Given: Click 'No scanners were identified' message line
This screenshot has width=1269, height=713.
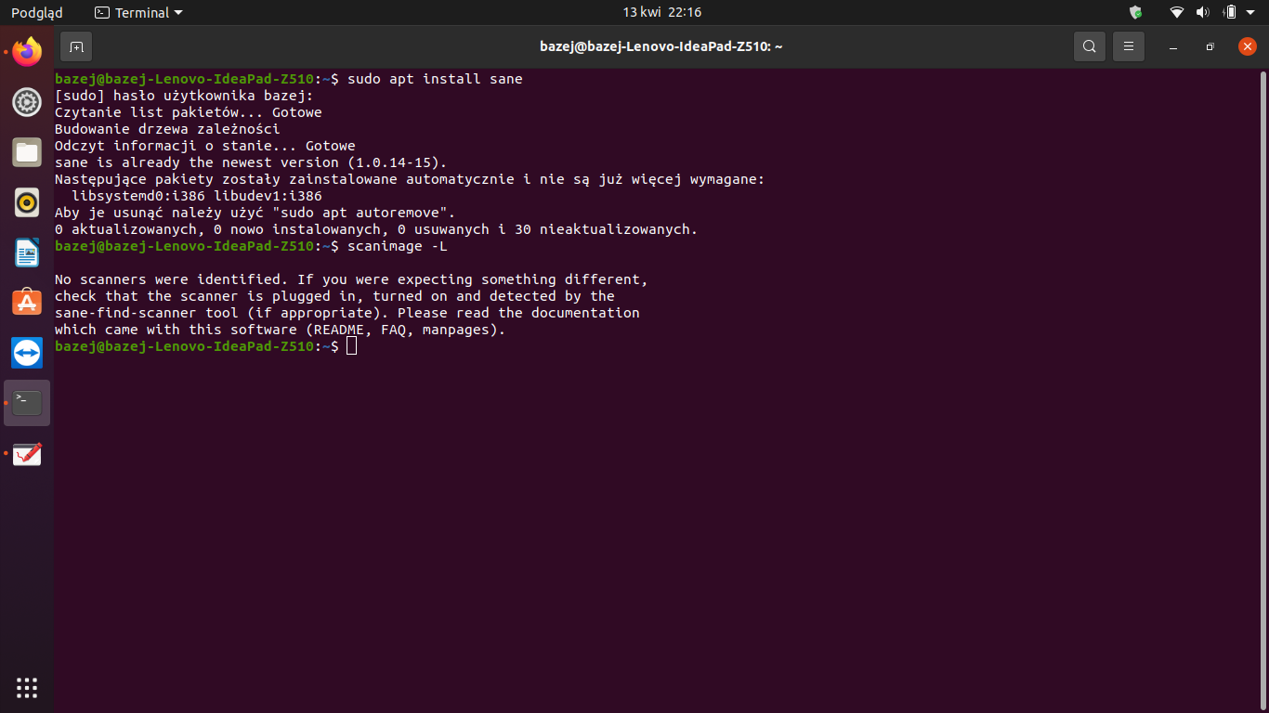Looking at the screenshot, I should click(351, 279).
